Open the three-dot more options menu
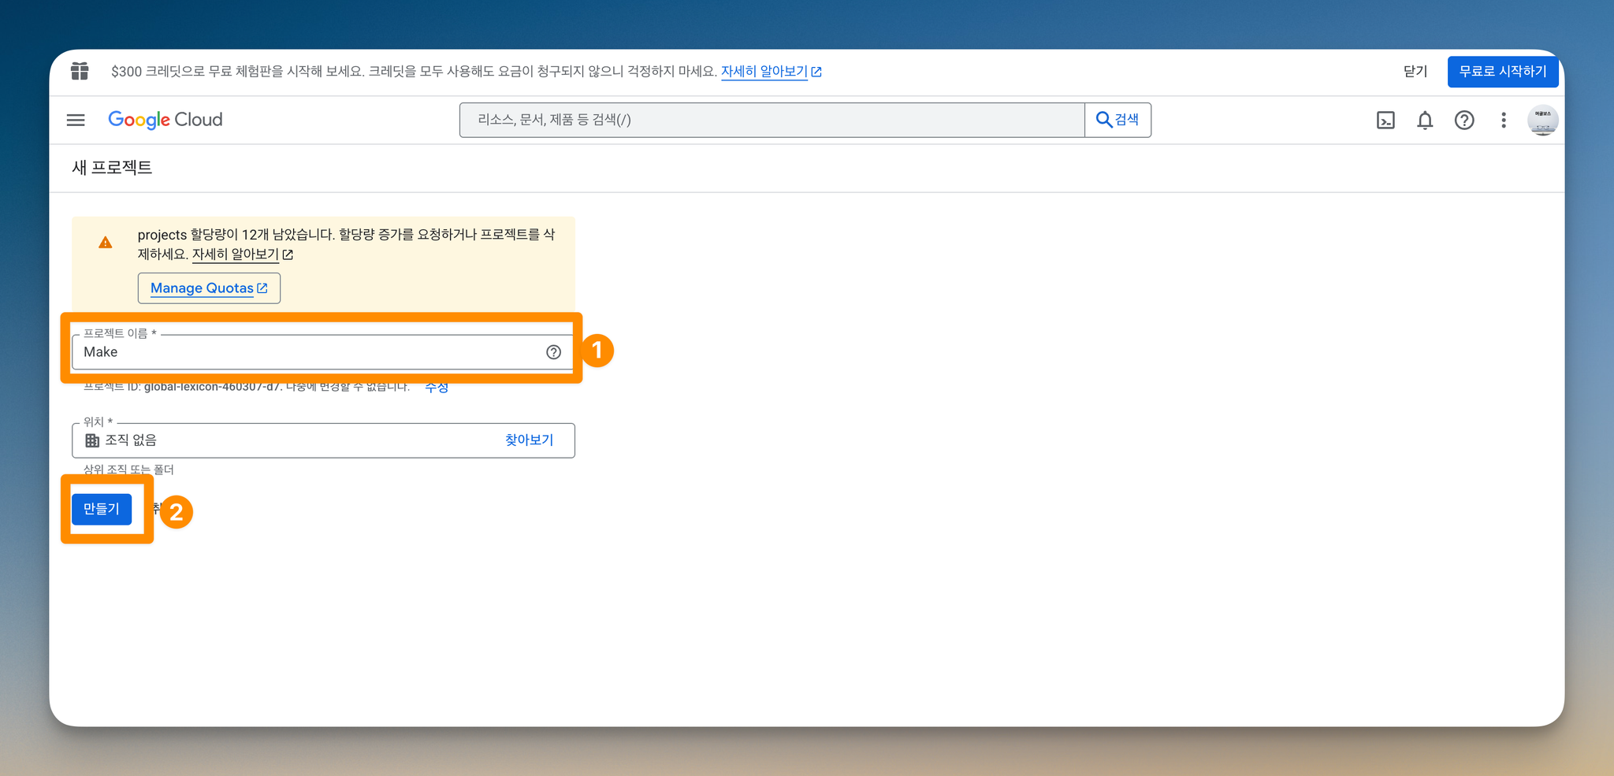 tap(1504, 120)
